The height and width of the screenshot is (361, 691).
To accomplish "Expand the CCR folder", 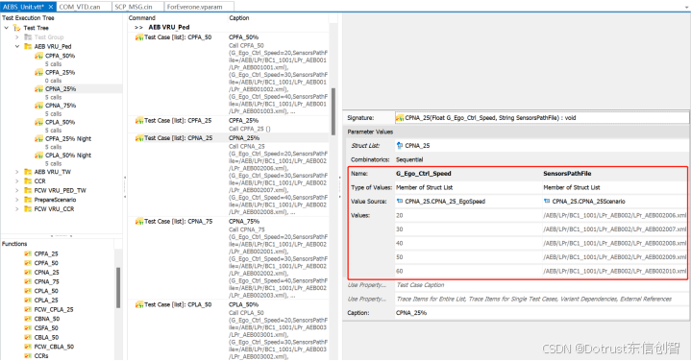I will 17,180.
